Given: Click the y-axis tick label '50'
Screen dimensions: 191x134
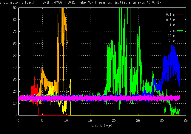Looking at the screenshot, I should tap(15, 55).
